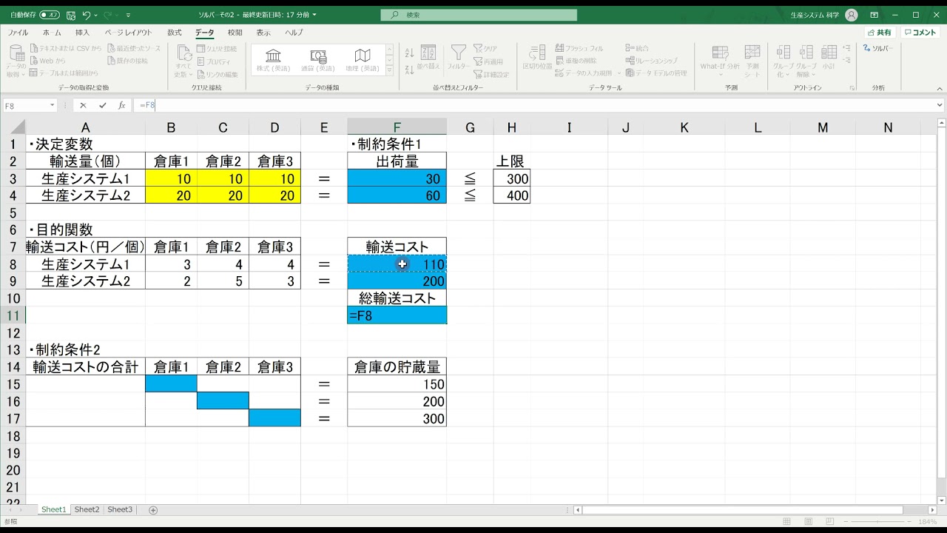Open the 並べ替え sort dialog
947x533 pixels.
[x=428, y=58]
